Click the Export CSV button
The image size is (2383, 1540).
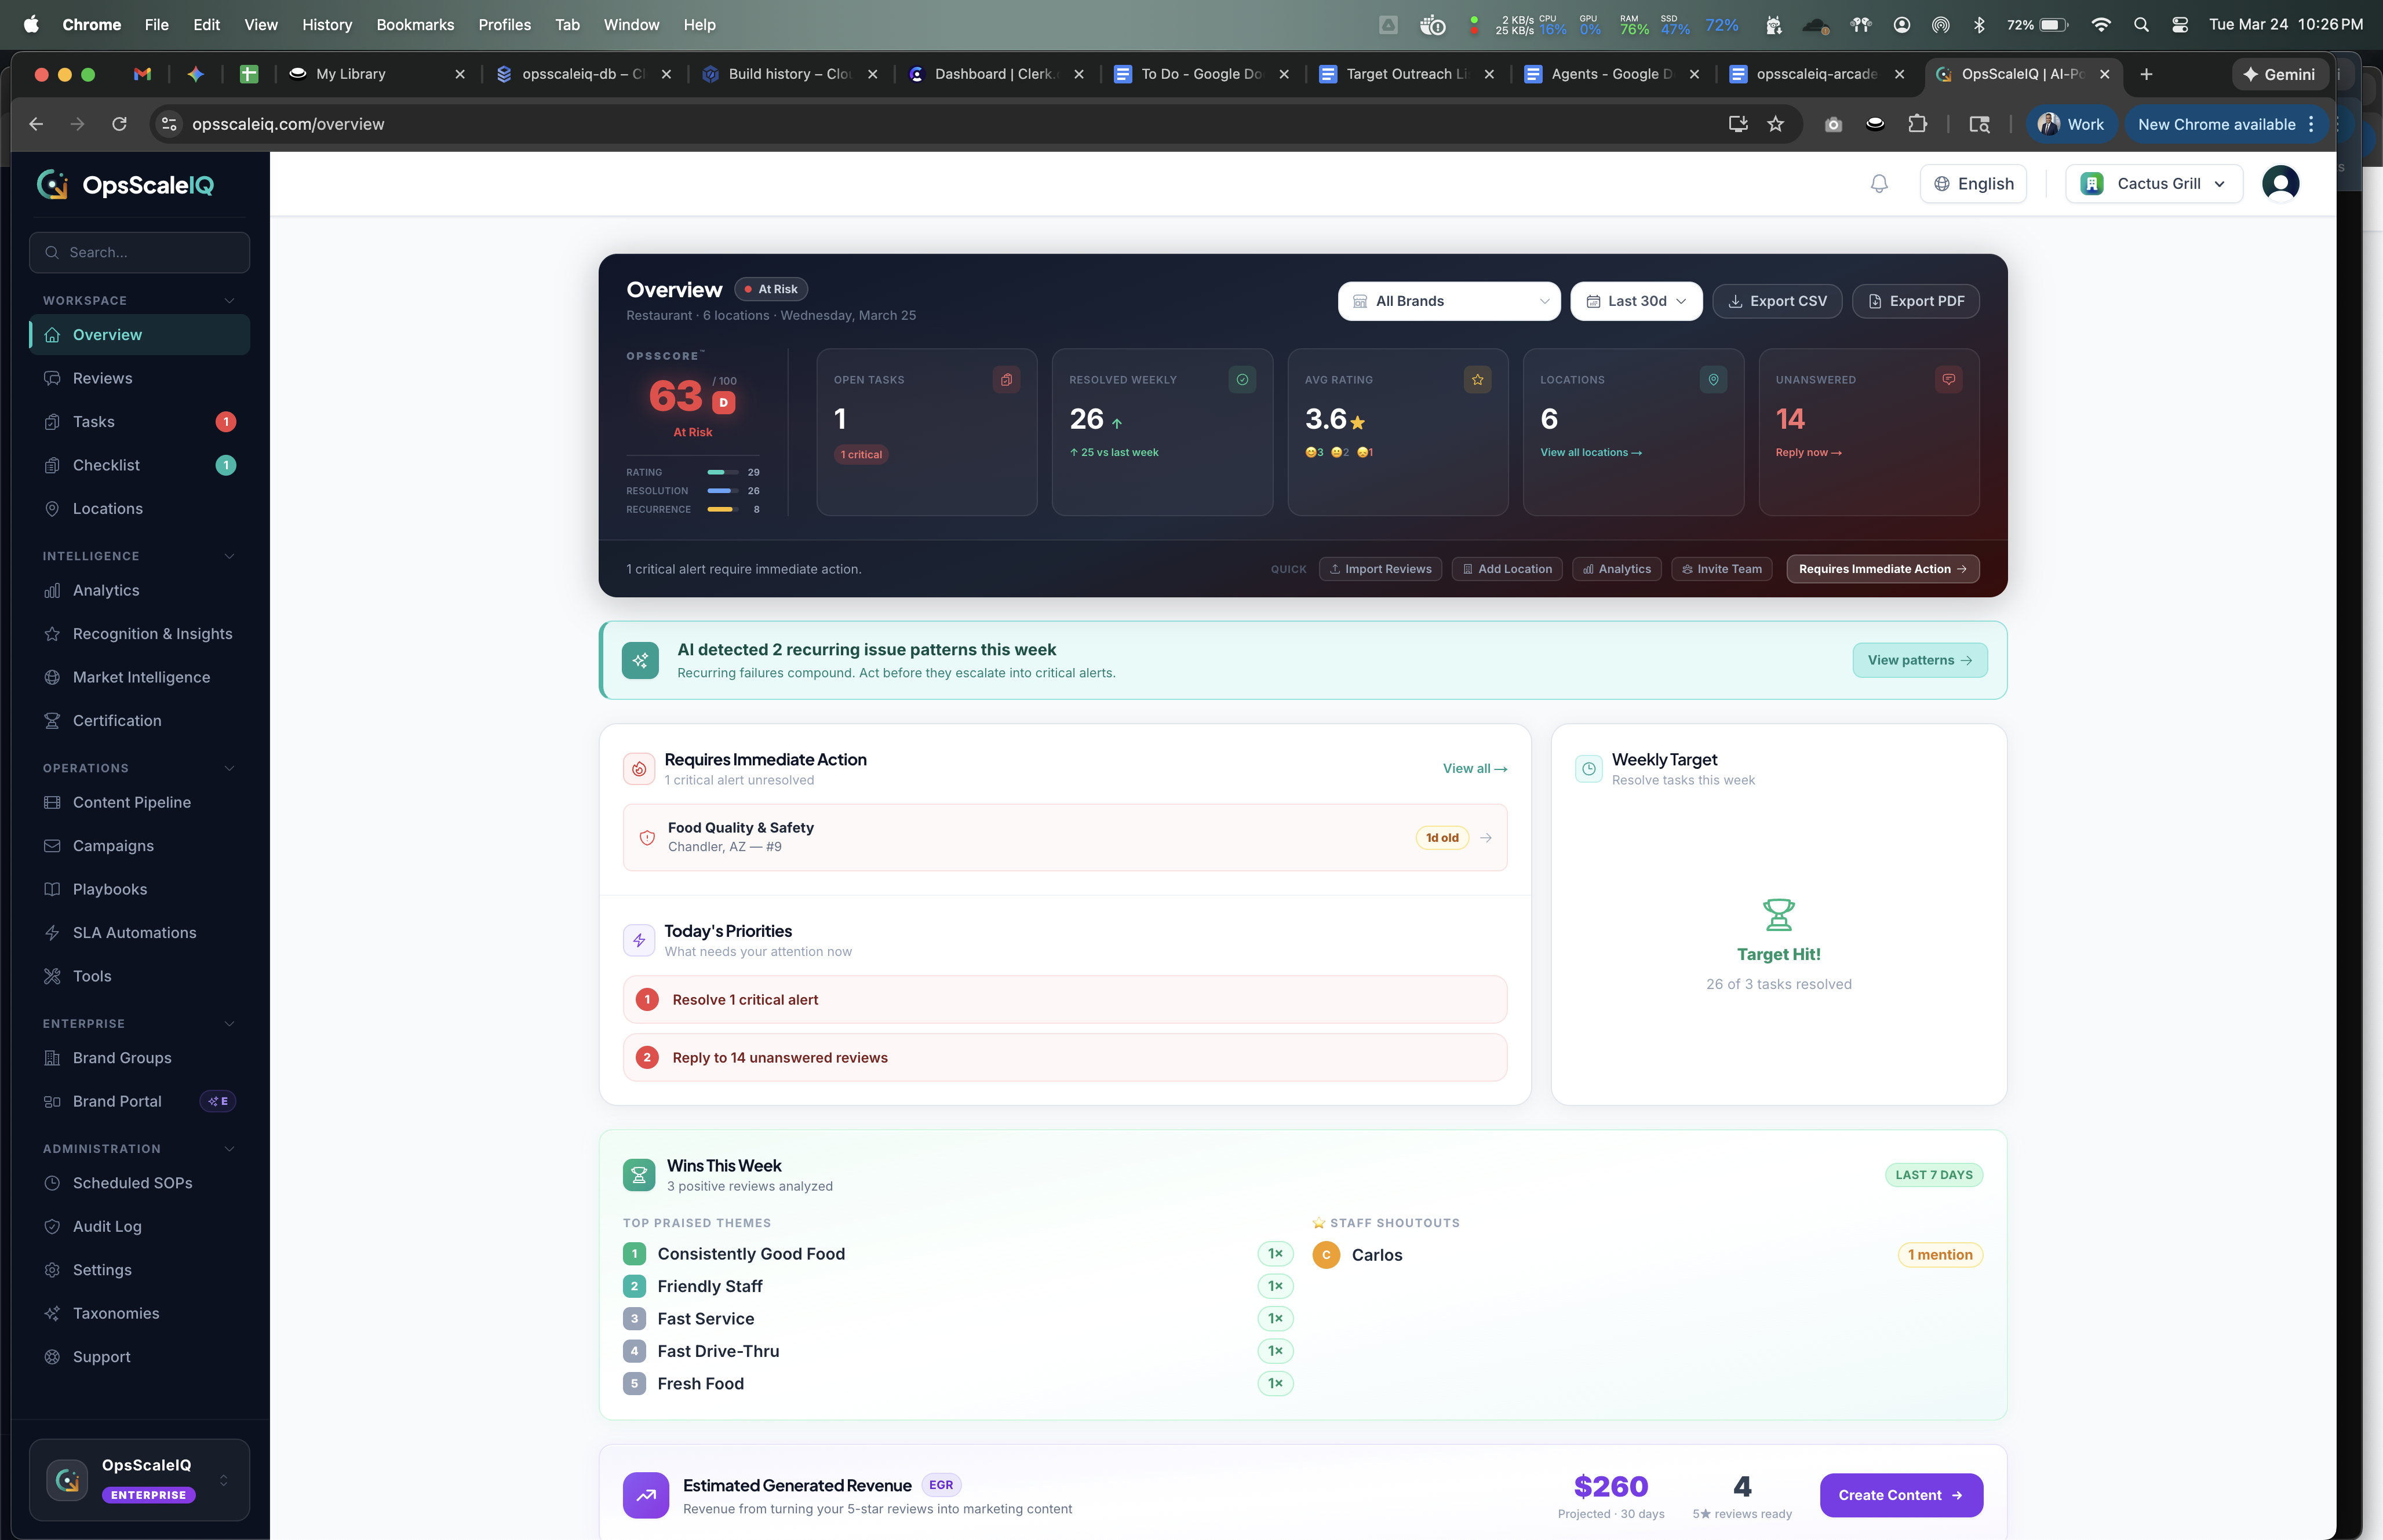pos(1776,301)
